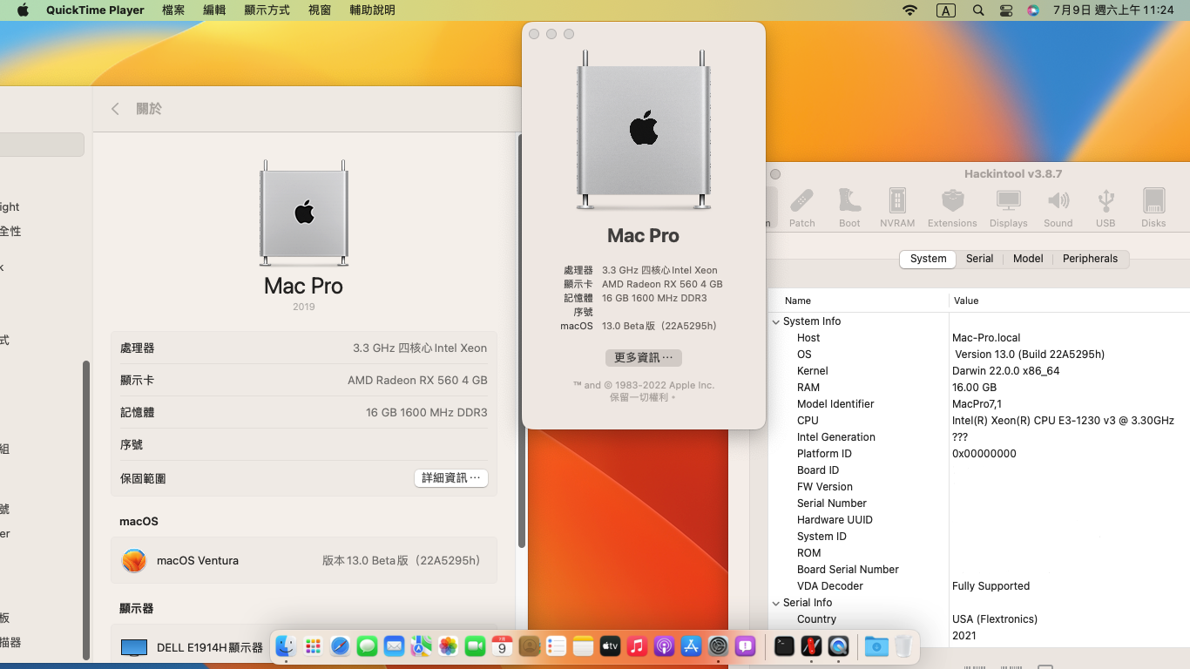The width and height of the screenshot is (1190, 669).
Task: Open Messages from the Dock
Action: tap(367, 646)
